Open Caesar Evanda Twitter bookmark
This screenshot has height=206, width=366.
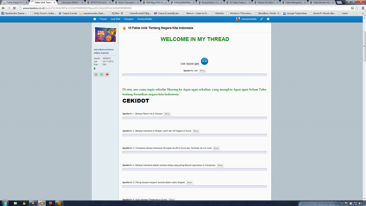(x=68, y=13)
